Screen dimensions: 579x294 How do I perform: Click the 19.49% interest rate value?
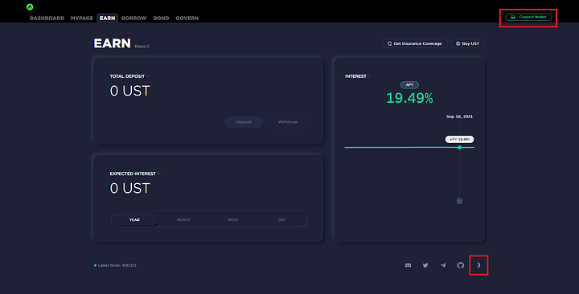409,98
